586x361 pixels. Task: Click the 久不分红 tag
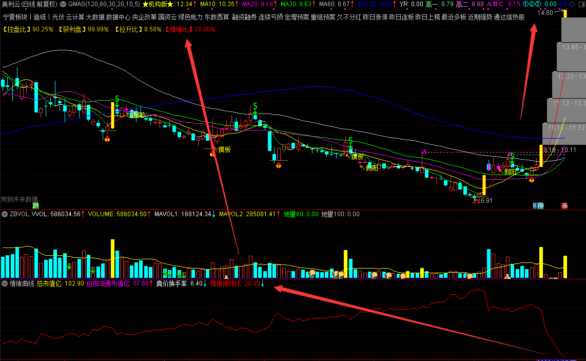349,17
